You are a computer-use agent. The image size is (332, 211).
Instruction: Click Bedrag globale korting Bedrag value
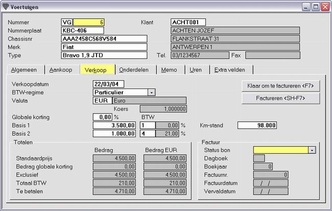[x=114, y=167]
